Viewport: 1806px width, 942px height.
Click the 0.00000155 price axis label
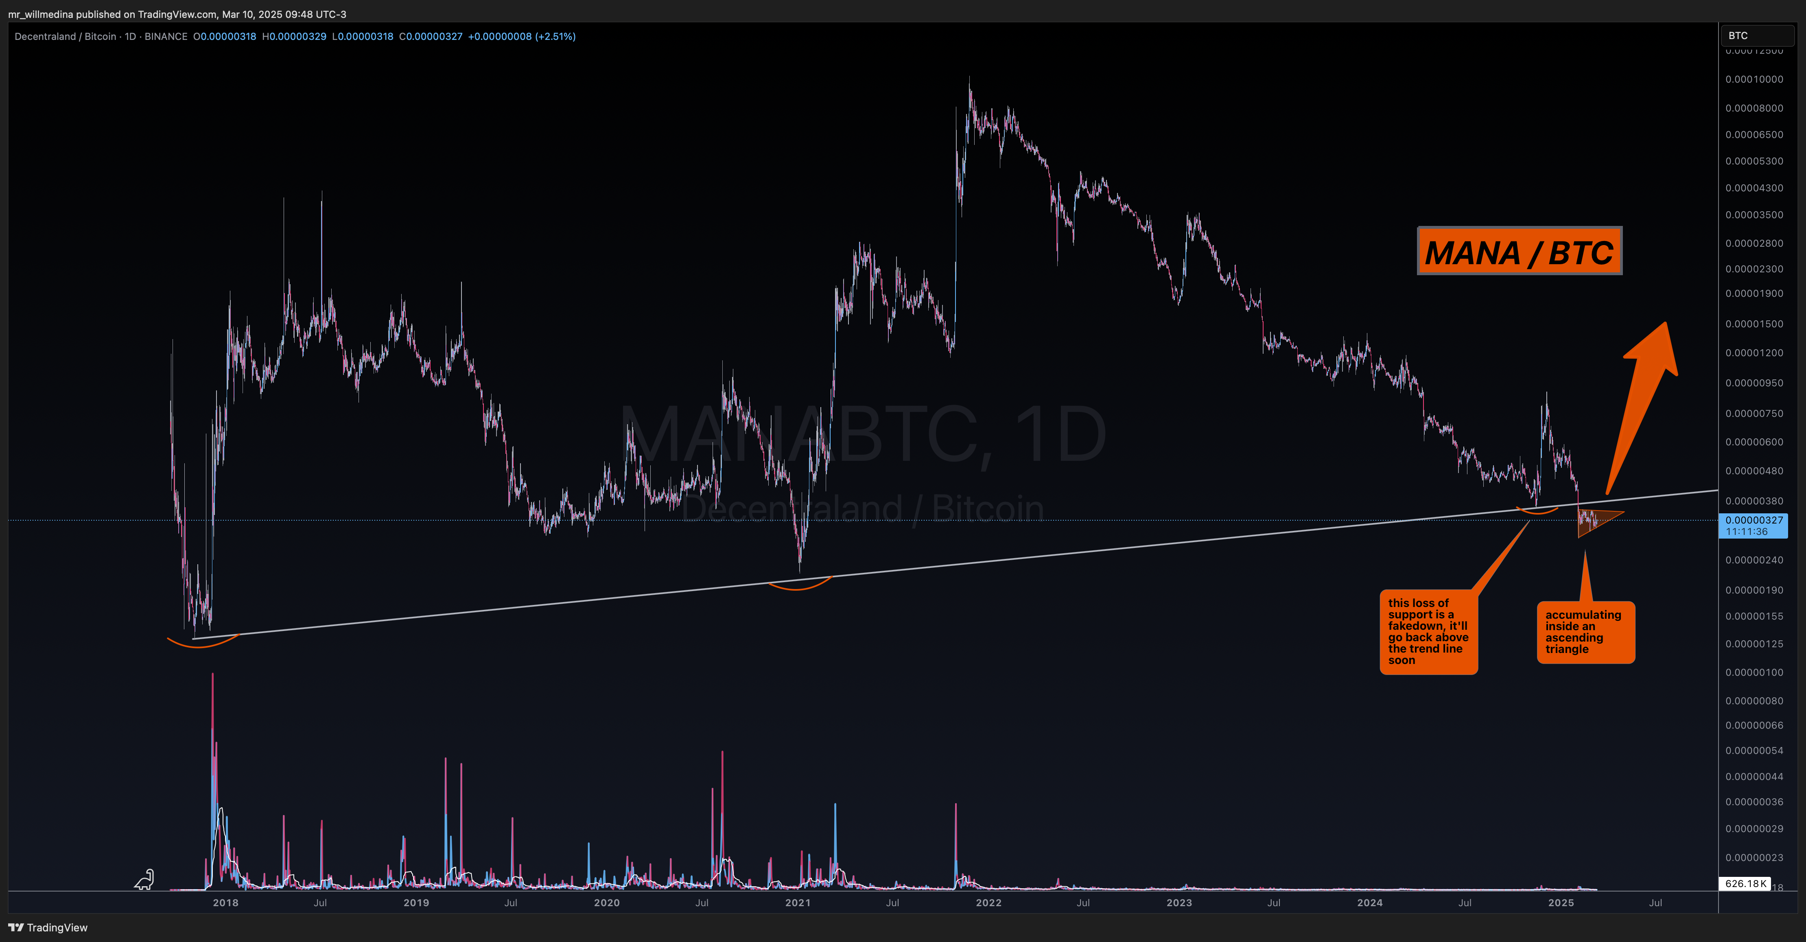pos(1754,616)
